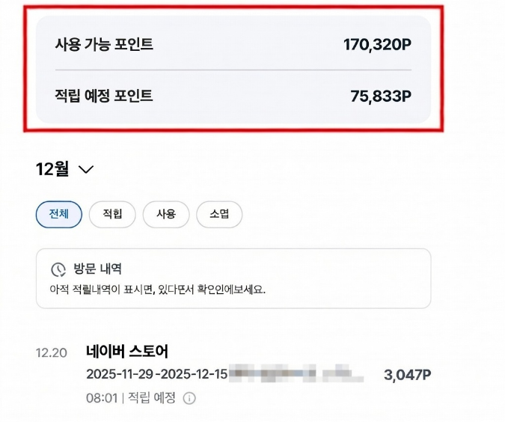This screenshot has height=422, width=505.
Task: Click the 08:01 timestamp
Action: click(102, 398)
